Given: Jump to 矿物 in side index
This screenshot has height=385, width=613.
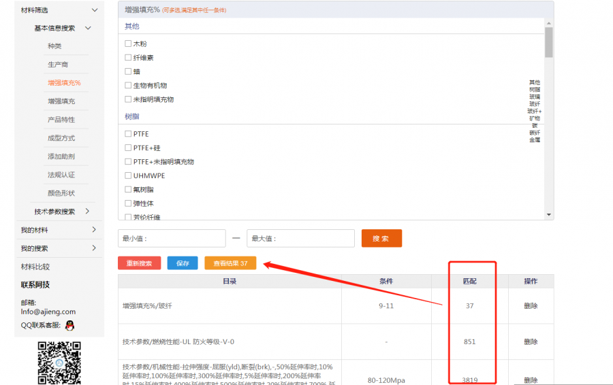Looking at the screenshot, I should (x=535, y=118).
